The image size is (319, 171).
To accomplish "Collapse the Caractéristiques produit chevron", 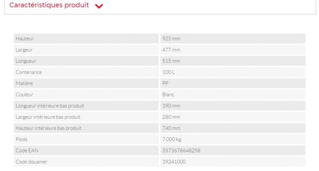I will (x=99, y=6).
